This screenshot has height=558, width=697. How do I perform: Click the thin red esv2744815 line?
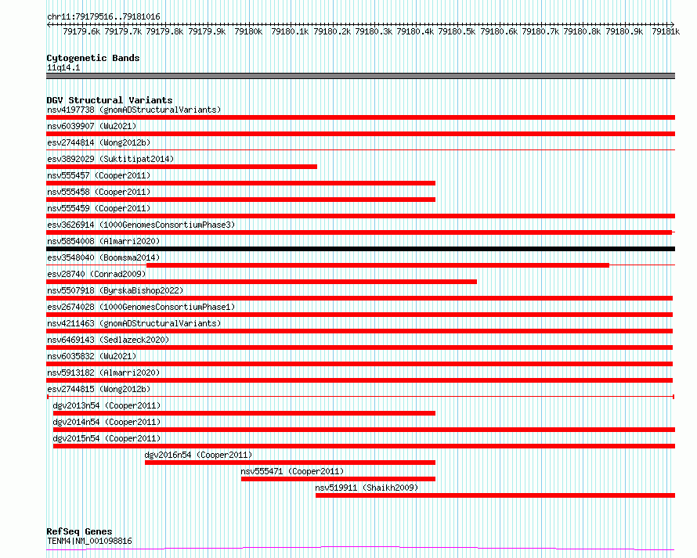360,396
